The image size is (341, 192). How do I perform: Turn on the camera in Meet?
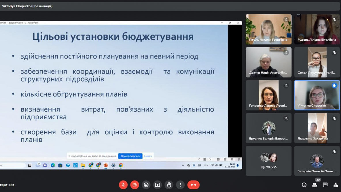click(x=134, y=185)
